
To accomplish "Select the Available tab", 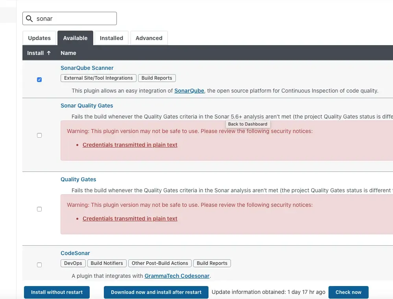I will pyautogui.click(x=75, y=38).
